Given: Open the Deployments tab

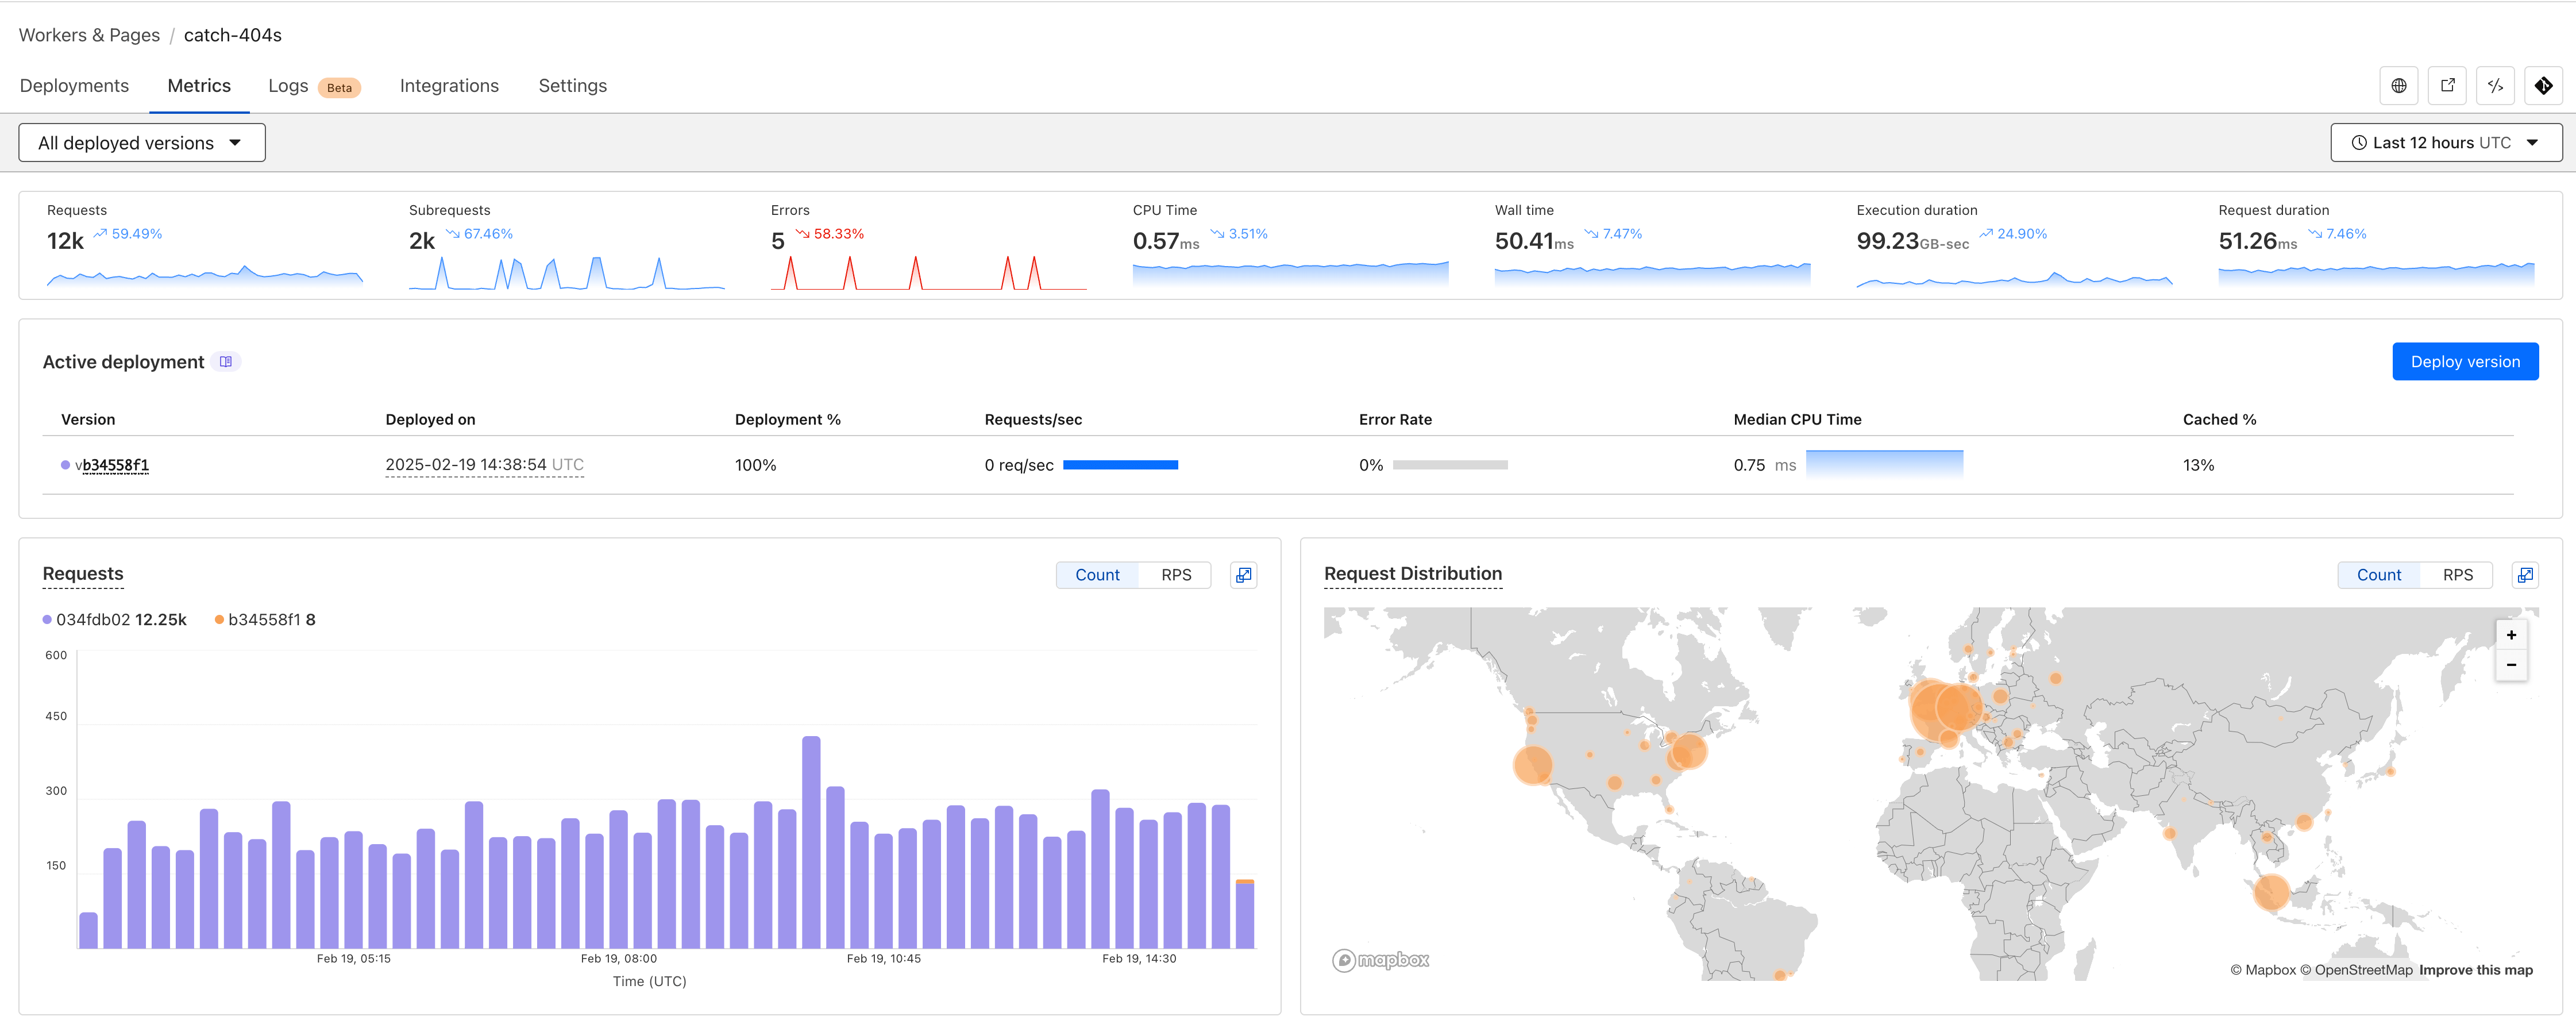Looking at the screenshot, I should (74, 85).
